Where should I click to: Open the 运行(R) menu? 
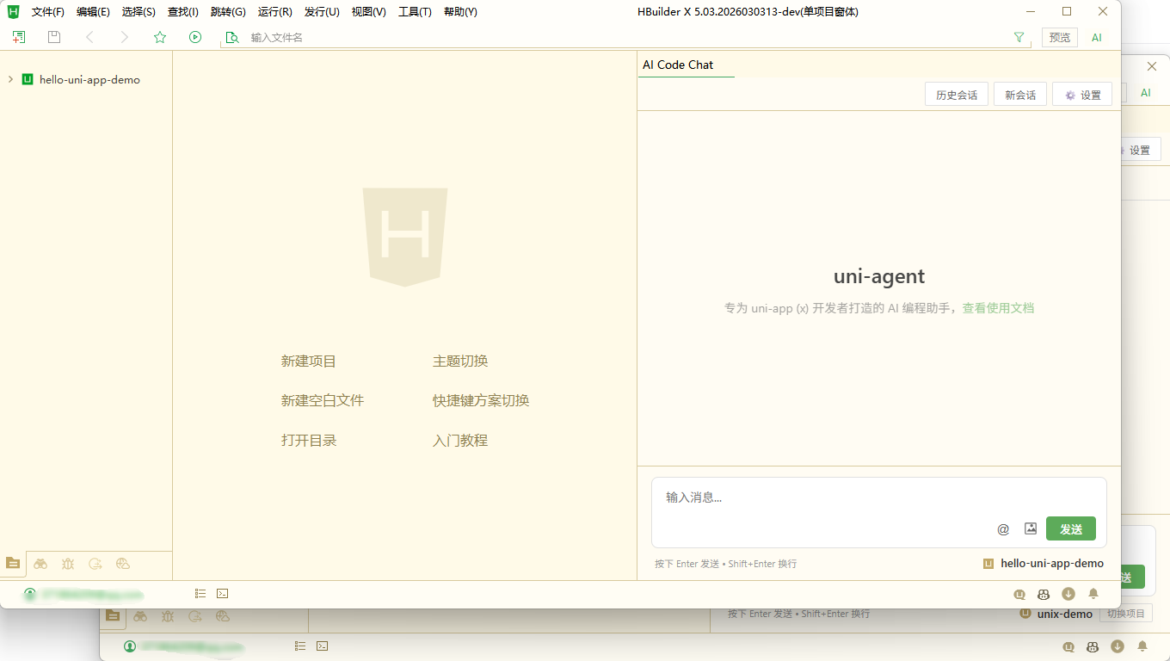274,12
